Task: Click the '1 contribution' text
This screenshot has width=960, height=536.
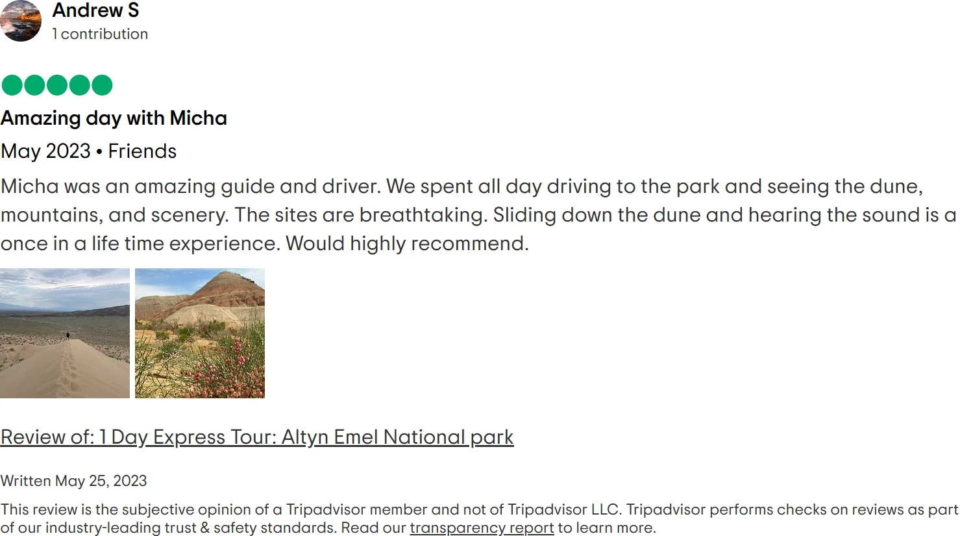Action: 100,34
